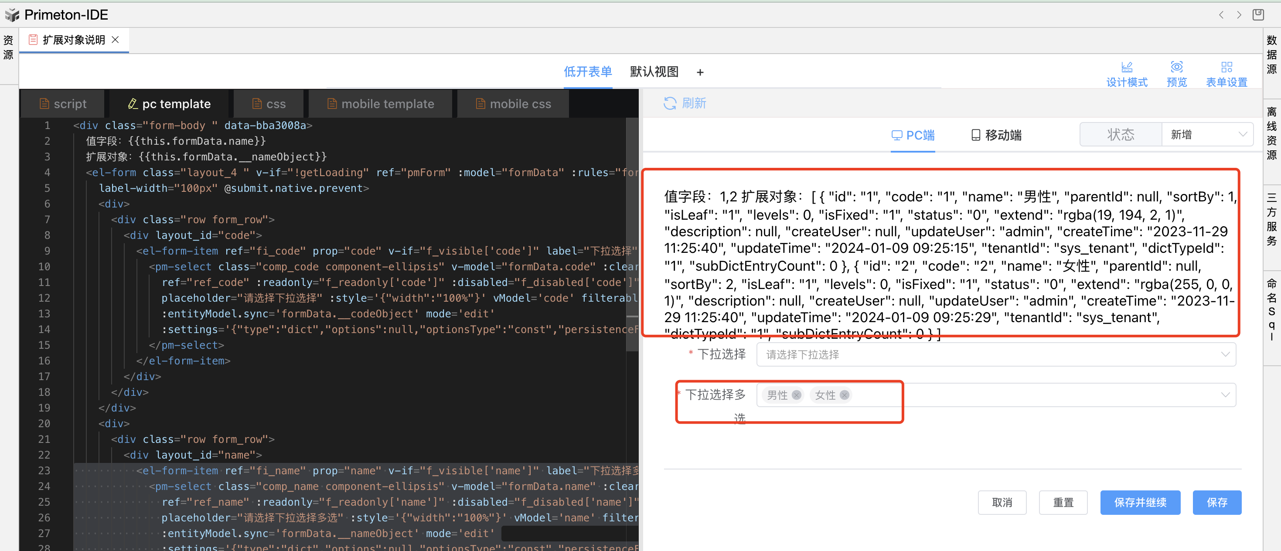Click the 预览 preview eye icon
The height and width of the screenshot is (551, 1281).
click(x=1176, y=67)
